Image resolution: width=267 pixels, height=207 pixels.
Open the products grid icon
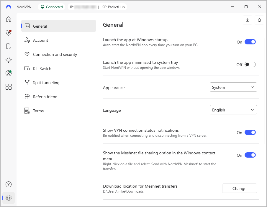[9, 87]
